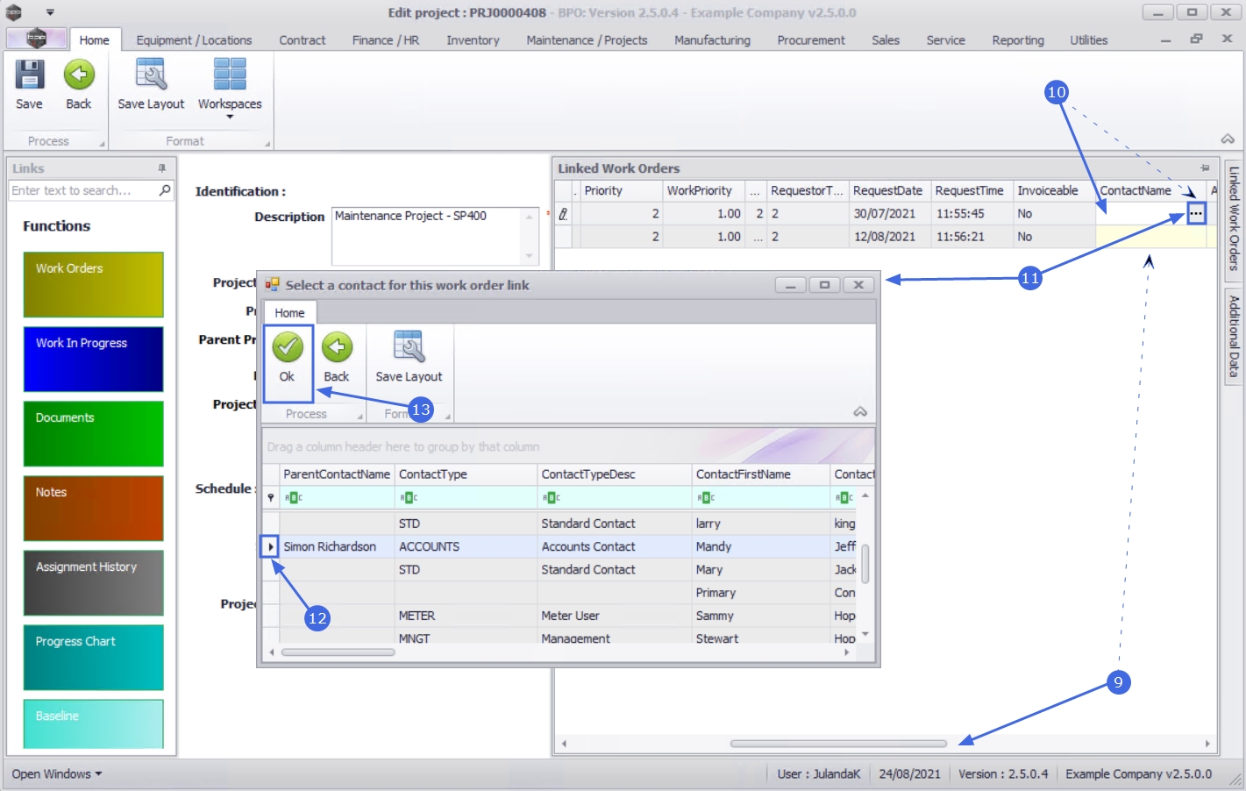Screen dimensions: 1246x791
Task: Click the ellipsis button in the ContactName cell
Action: pyautogui.click(x=1196, y=213)
